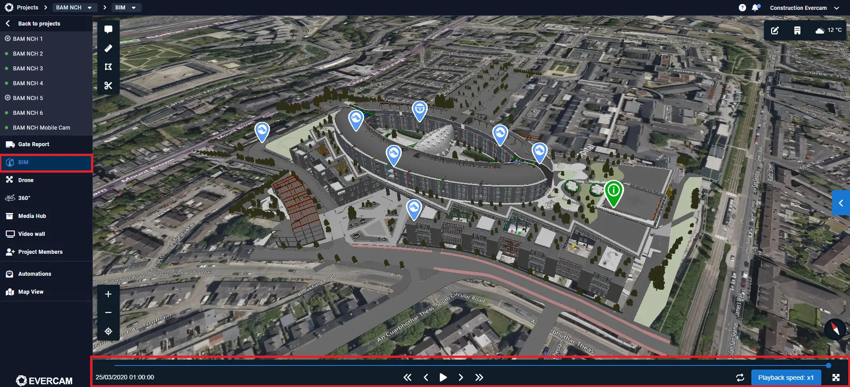The width and height of the screenshot is (850, 387).
Task: Click the green info marker on the model
Action: [613, 193]
